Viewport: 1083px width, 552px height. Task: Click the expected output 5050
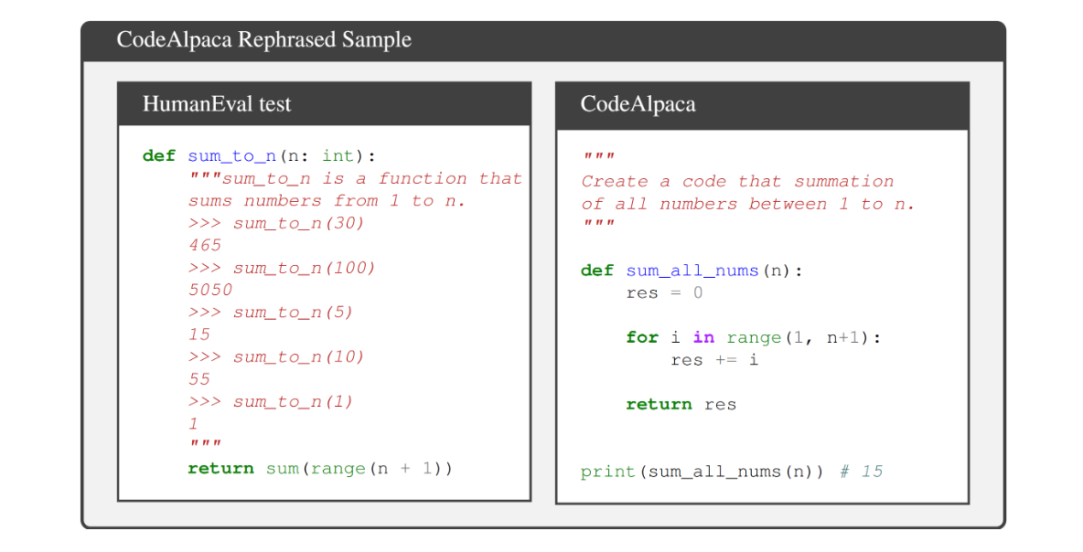tap(210, 290)
